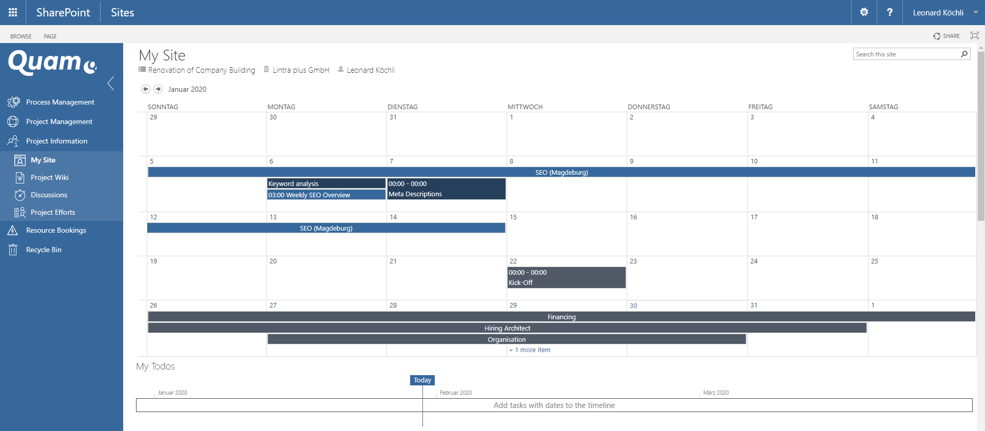Viewport: 985px width, 431px height.
Task: Click into the Search this site field
Action: (x=905, y=54)
